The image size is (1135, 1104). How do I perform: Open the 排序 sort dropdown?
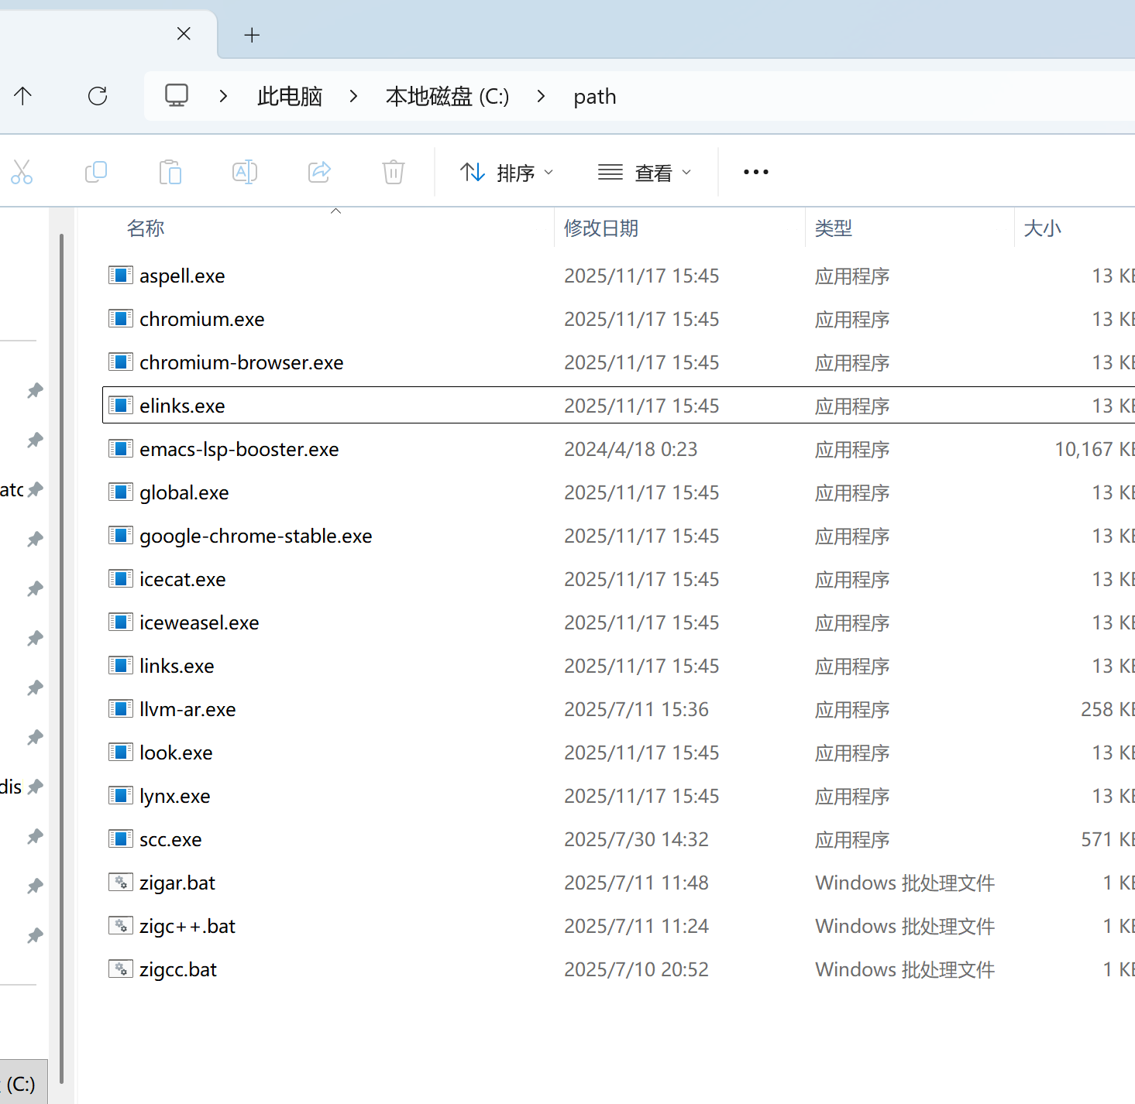tap(507, 173)
